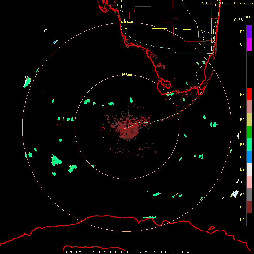This screenshot has width=254, height=254.
Task: Select the "ND" legend label
Action: (x=242, y=220)
